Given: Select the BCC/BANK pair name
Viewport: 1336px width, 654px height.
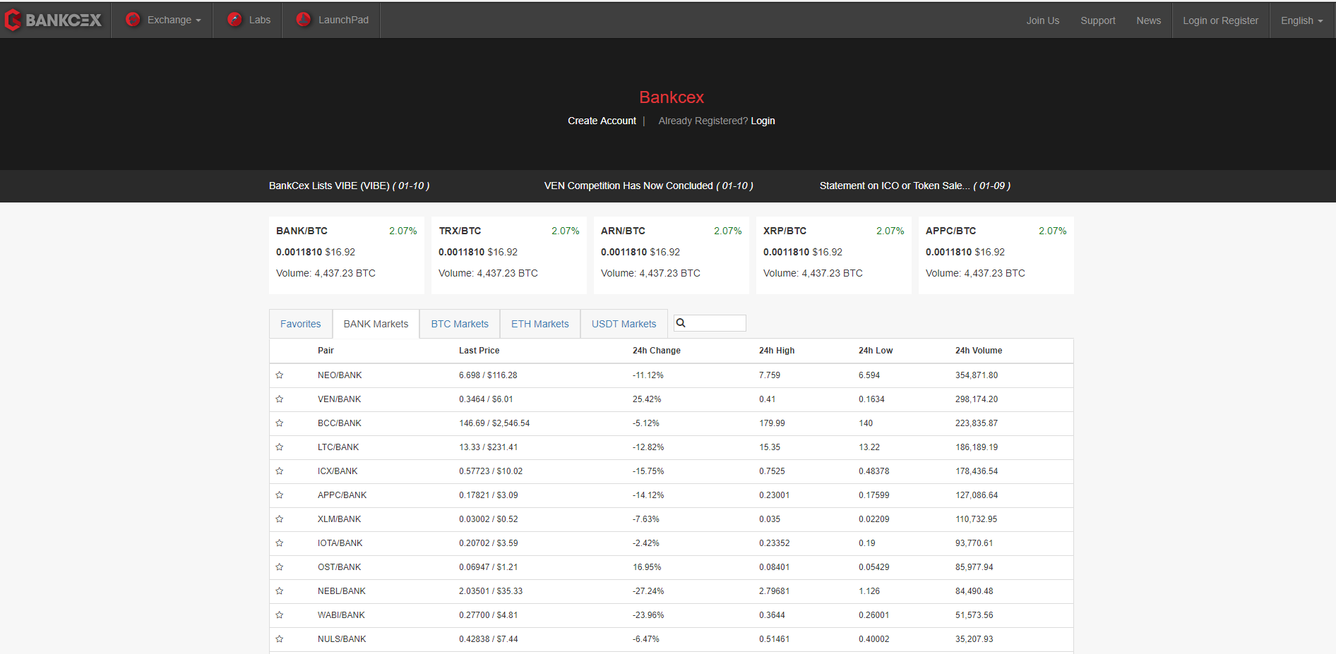Looking at the screenshot, I should coord(340,423).
